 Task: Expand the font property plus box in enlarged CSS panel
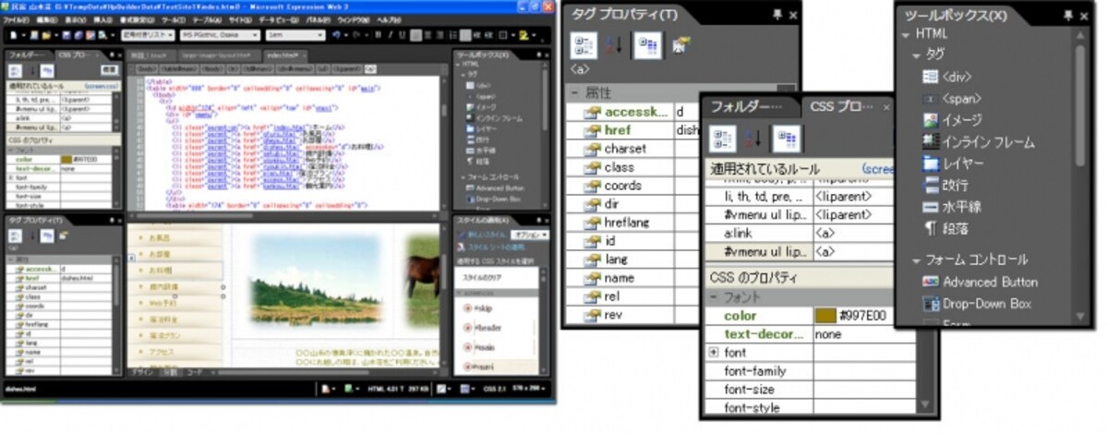tap(713, 353)
